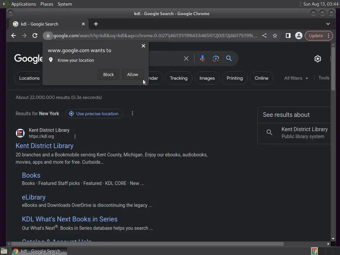The width and height of the screenshot is (340, 255).
Task: Open site info via the lock icon
Action: [x=48, y=36]
